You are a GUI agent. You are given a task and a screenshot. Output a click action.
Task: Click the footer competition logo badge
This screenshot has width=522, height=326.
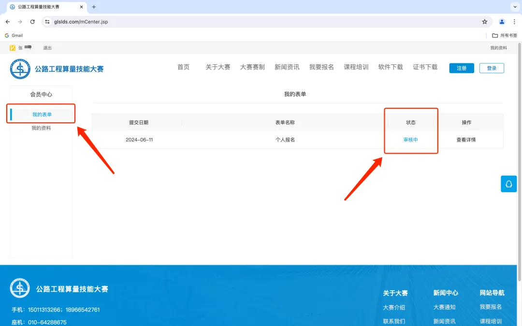20,288
